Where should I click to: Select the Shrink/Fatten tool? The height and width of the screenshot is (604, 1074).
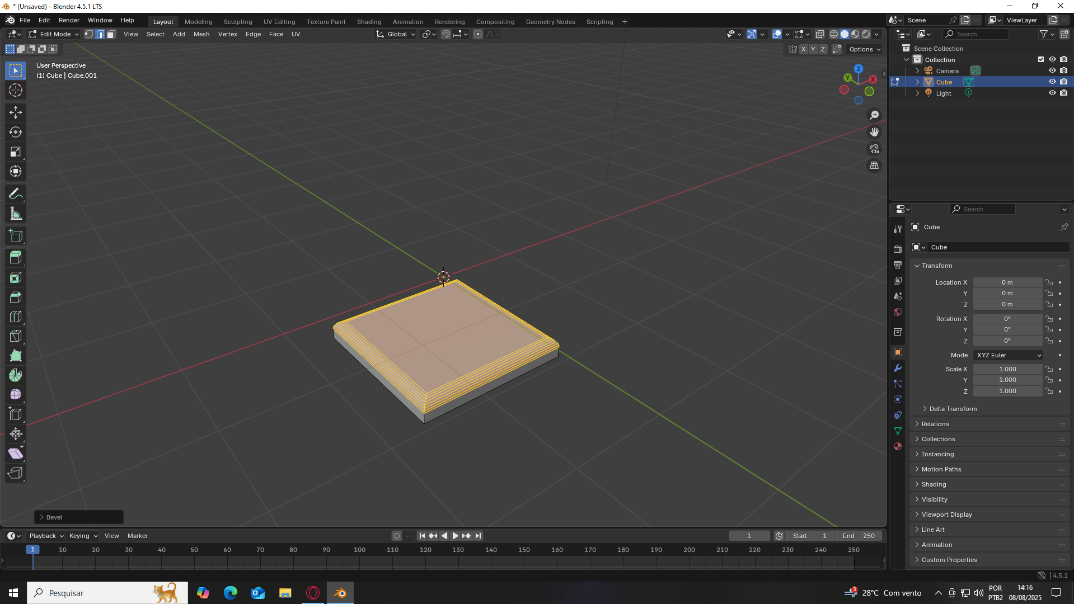coord(16,434)
